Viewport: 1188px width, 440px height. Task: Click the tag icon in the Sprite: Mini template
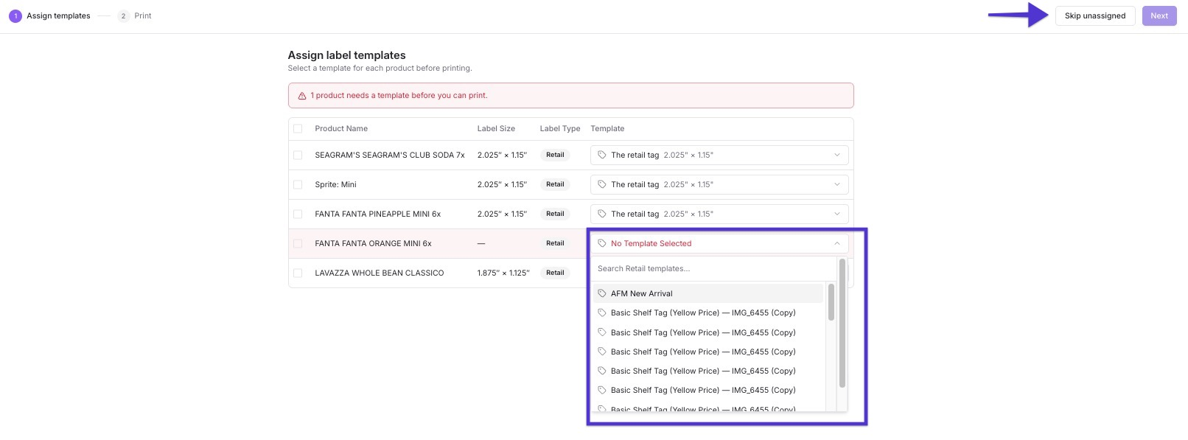pos(602,184)
